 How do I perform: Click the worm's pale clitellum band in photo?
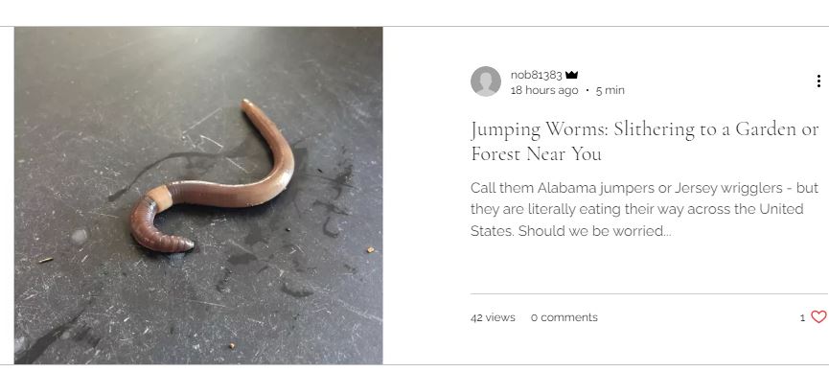pos(160,197)
